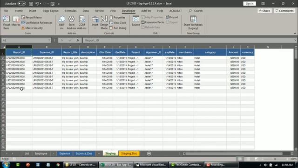Open the Comments button

[284, 11]
